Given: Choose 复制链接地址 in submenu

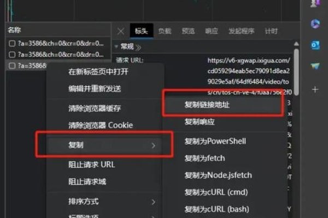Looking at the screenshot, I should pyautogui.click(x=224, y=105).
